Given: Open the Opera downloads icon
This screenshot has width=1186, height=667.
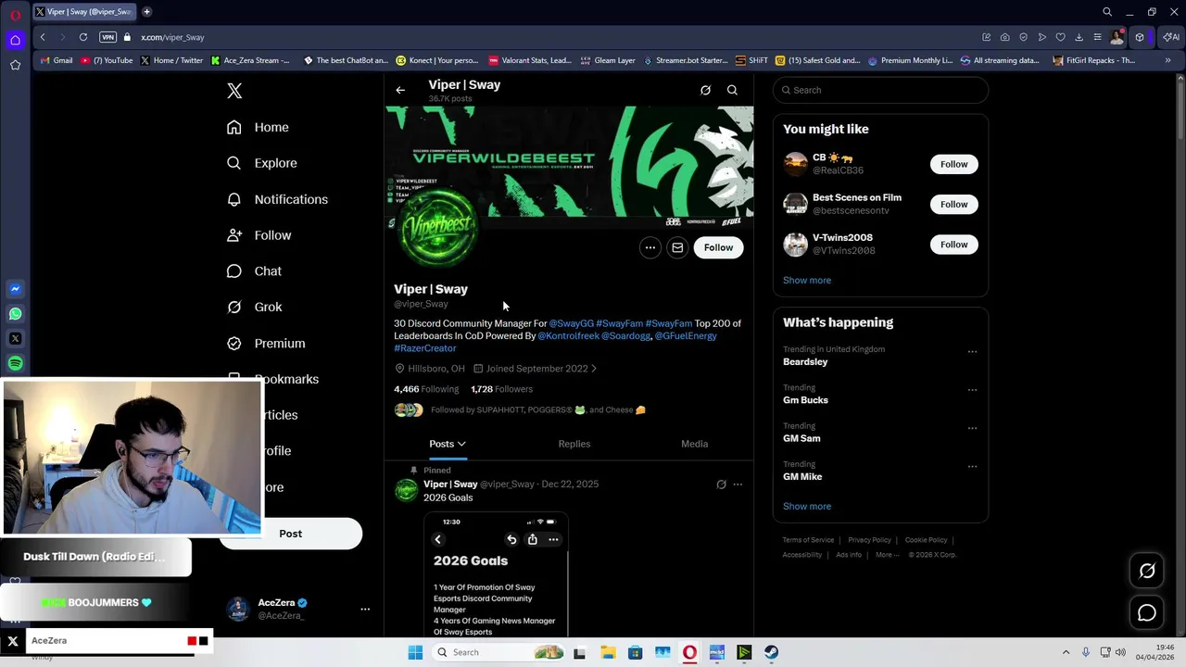Looking at the screenshot, I should pyautogui.click(x=1079, y=37).
